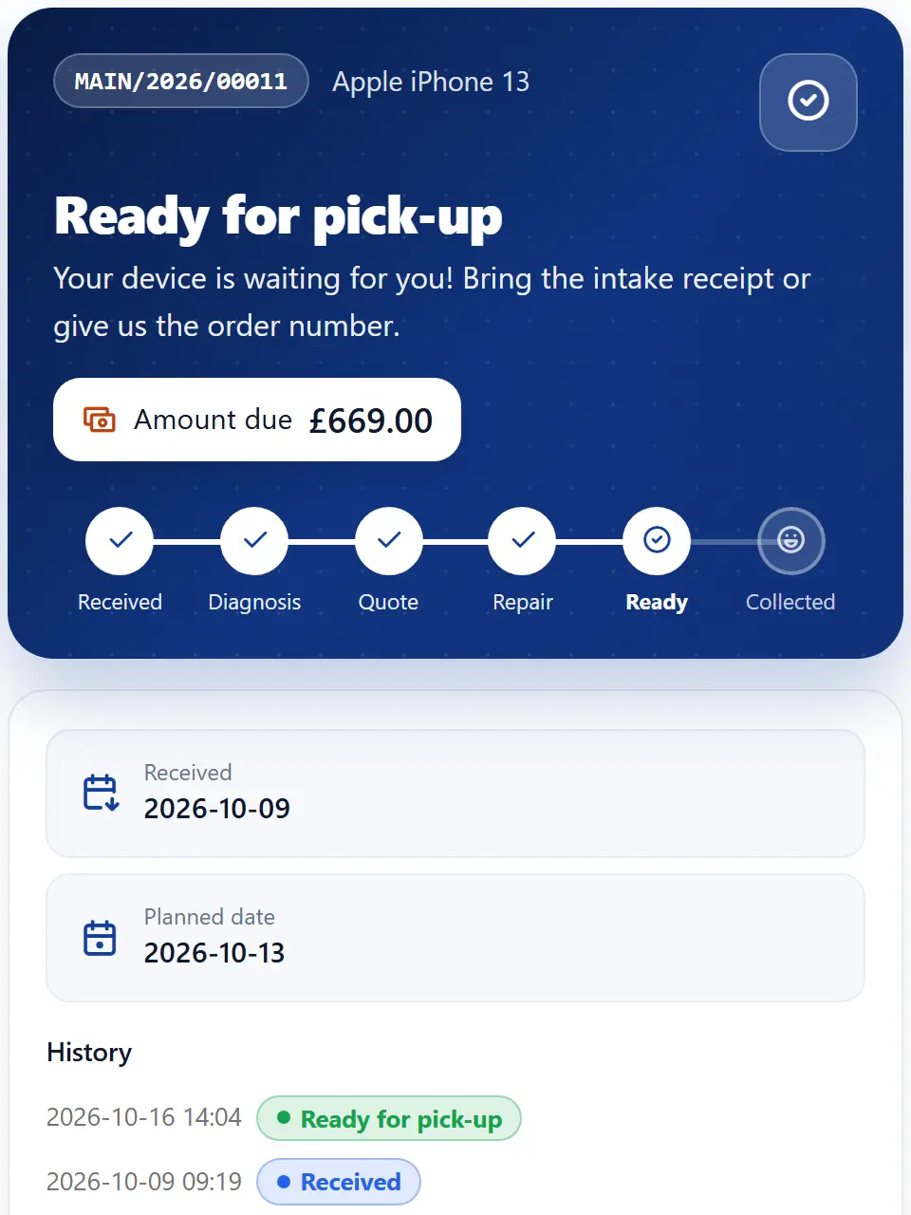Viewport: 911px width, 1215px height.
Task: Click the Amount due £669.00 pill
Action: tap(257, 420)
